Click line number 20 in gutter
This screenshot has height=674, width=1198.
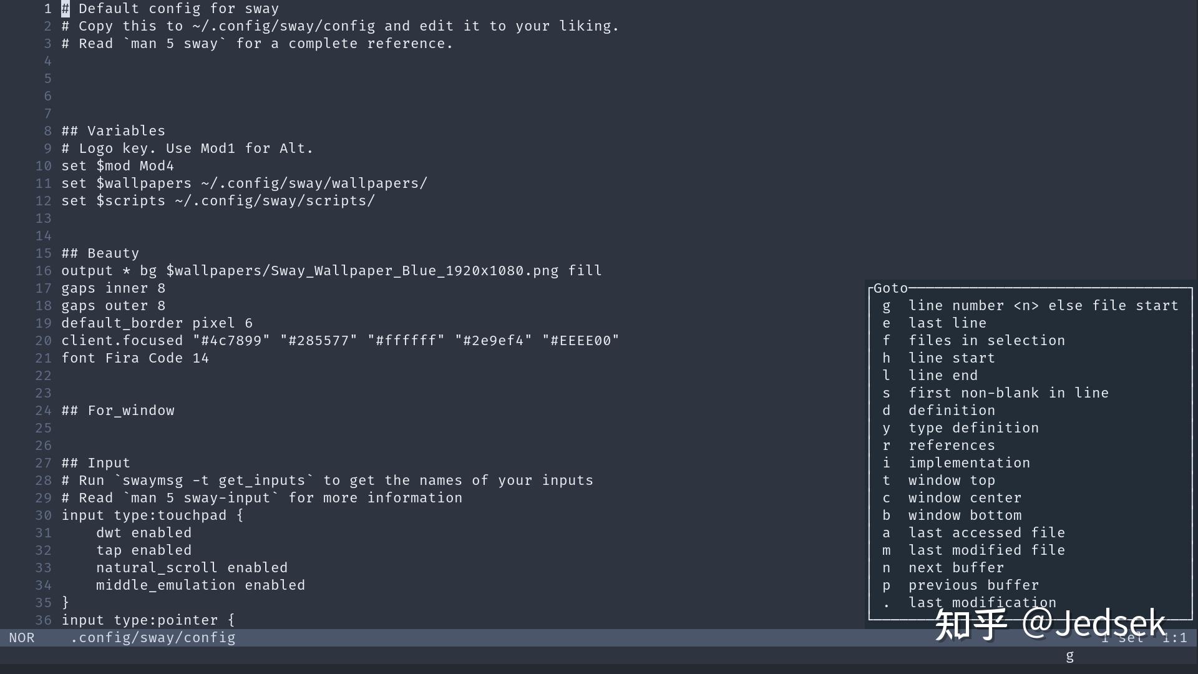[43, 341]
